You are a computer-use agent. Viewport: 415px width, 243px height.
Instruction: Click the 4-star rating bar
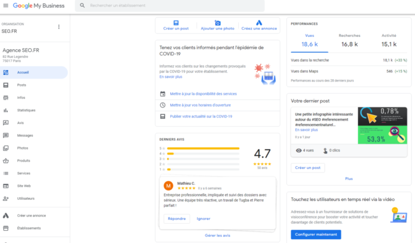point(203,153)
